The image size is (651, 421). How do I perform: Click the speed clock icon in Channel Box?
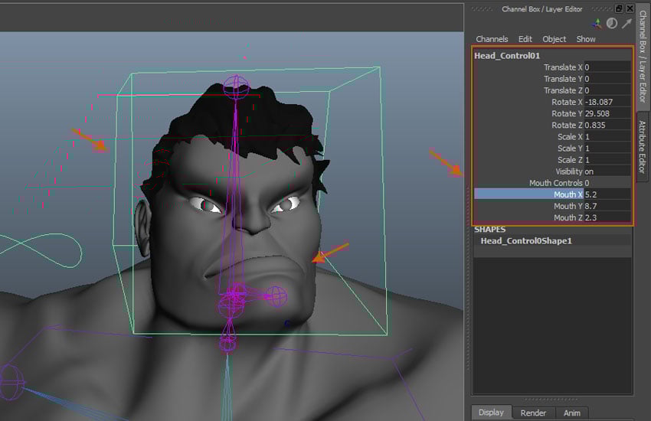pos(611,24)
